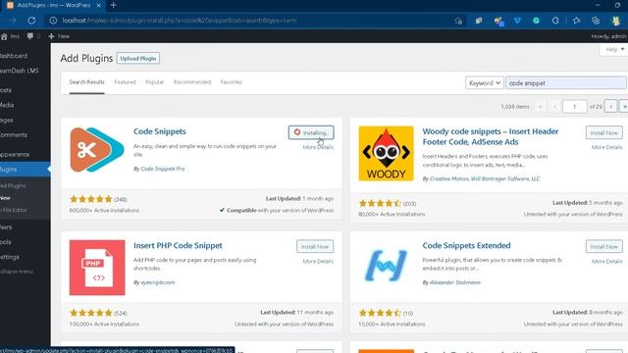Screen dimensions: 628x353
Task: Open a new browser tab with plus icon
Action: [114, 5]
